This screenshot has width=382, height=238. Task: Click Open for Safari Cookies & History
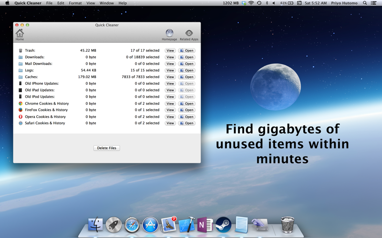[187, 123]
